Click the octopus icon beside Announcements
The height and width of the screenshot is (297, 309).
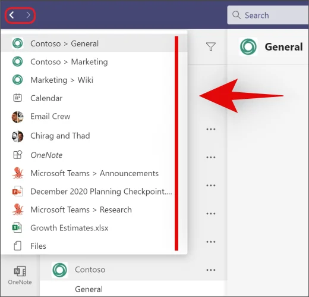[x=18, y=173]
